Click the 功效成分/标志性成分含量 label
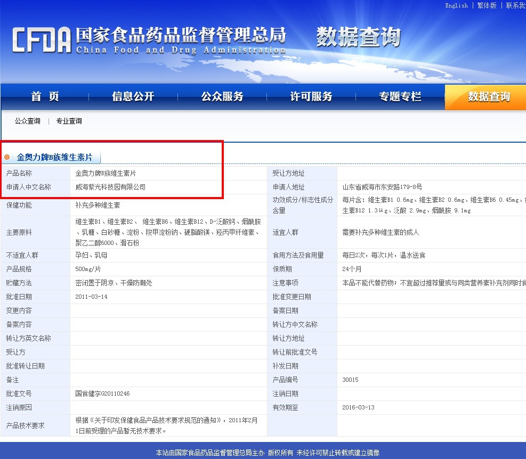Screen dimensions: 526x459 [x=303, y=205]
